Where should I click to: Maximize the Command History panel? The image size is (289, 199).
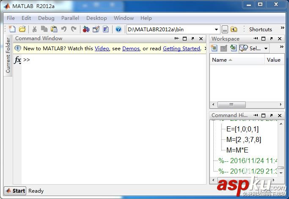[x=263, y=115]
